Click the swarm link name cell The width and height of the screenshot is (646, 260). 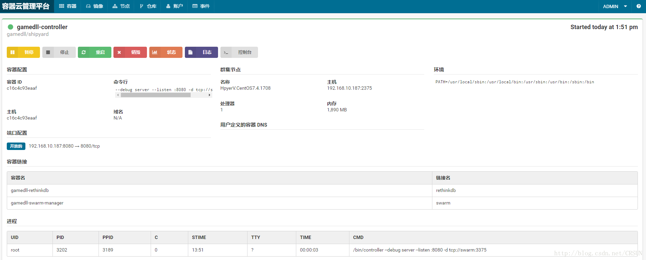pyautogui.click(x=535, y=203)
